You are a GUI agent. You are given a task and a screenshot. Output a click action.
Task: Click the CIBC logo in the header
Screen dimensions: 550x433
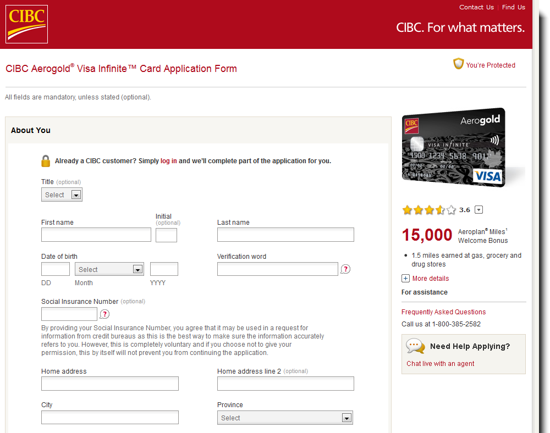point(26,24)
